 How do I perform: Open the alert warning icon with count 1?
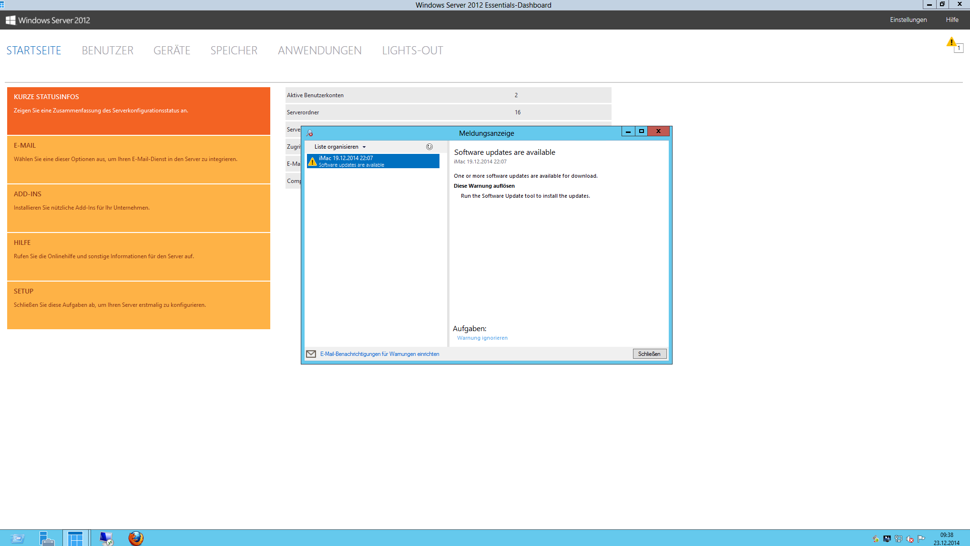tap(955, 45)
